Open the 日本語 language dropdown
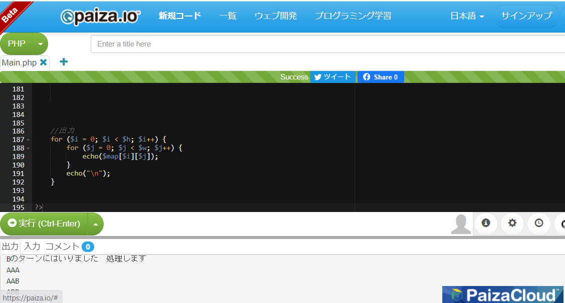 coord(467,16)
